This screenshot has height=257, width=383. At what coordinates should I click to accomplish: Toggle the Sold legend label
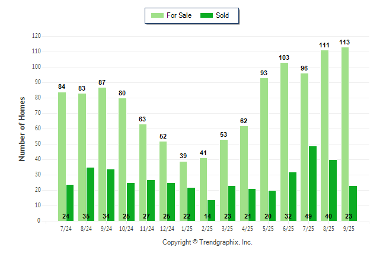point(224,15)
